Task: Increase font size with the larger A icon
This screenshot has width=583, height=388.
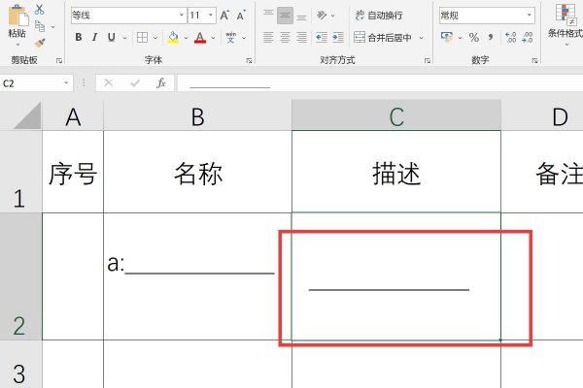Action: (224, 16)
